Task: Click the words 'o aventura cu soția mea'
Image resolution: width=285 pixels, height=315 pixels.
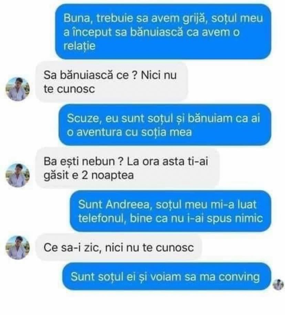Action: [x=129, y=132]
